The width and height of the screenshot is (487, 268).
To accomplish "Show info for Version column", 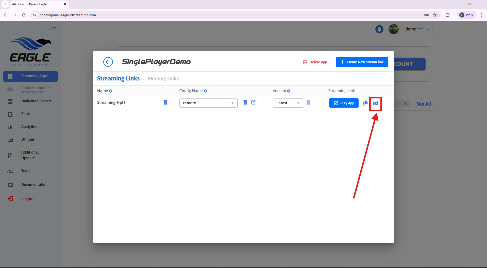I will [289, 91].
